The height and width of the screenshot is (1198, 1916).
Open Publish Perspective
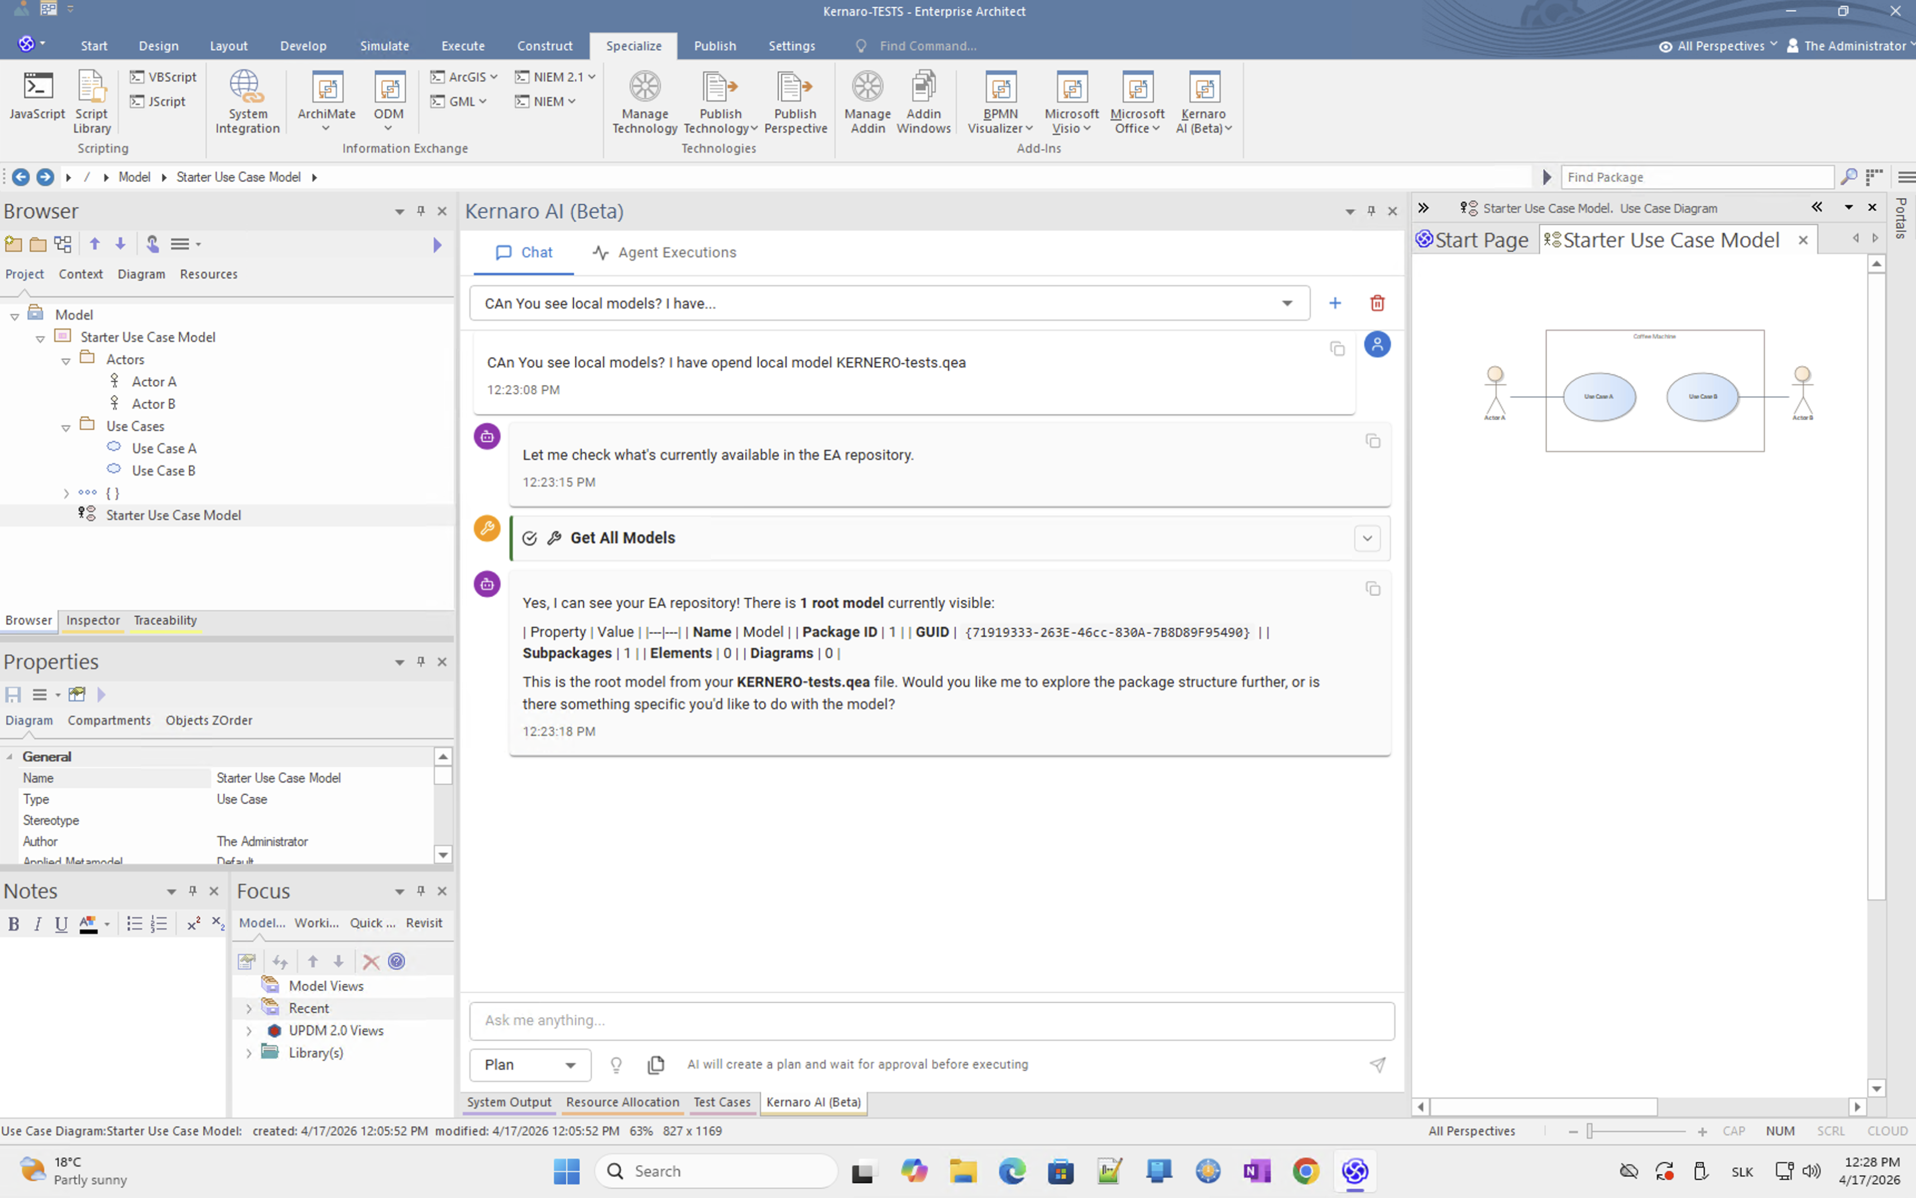point(795,102)
